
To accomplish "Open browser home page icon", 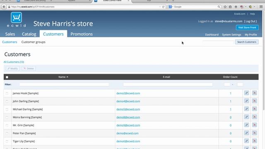I will [236, 7].
